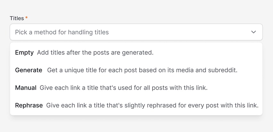273x132 pixels.
Task: Open the 'Pick a method for handling titles' combo box
Action: [136, 32]
